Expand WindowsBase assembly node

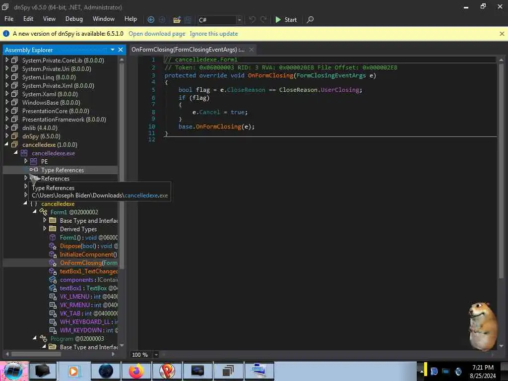click(7, 102)
